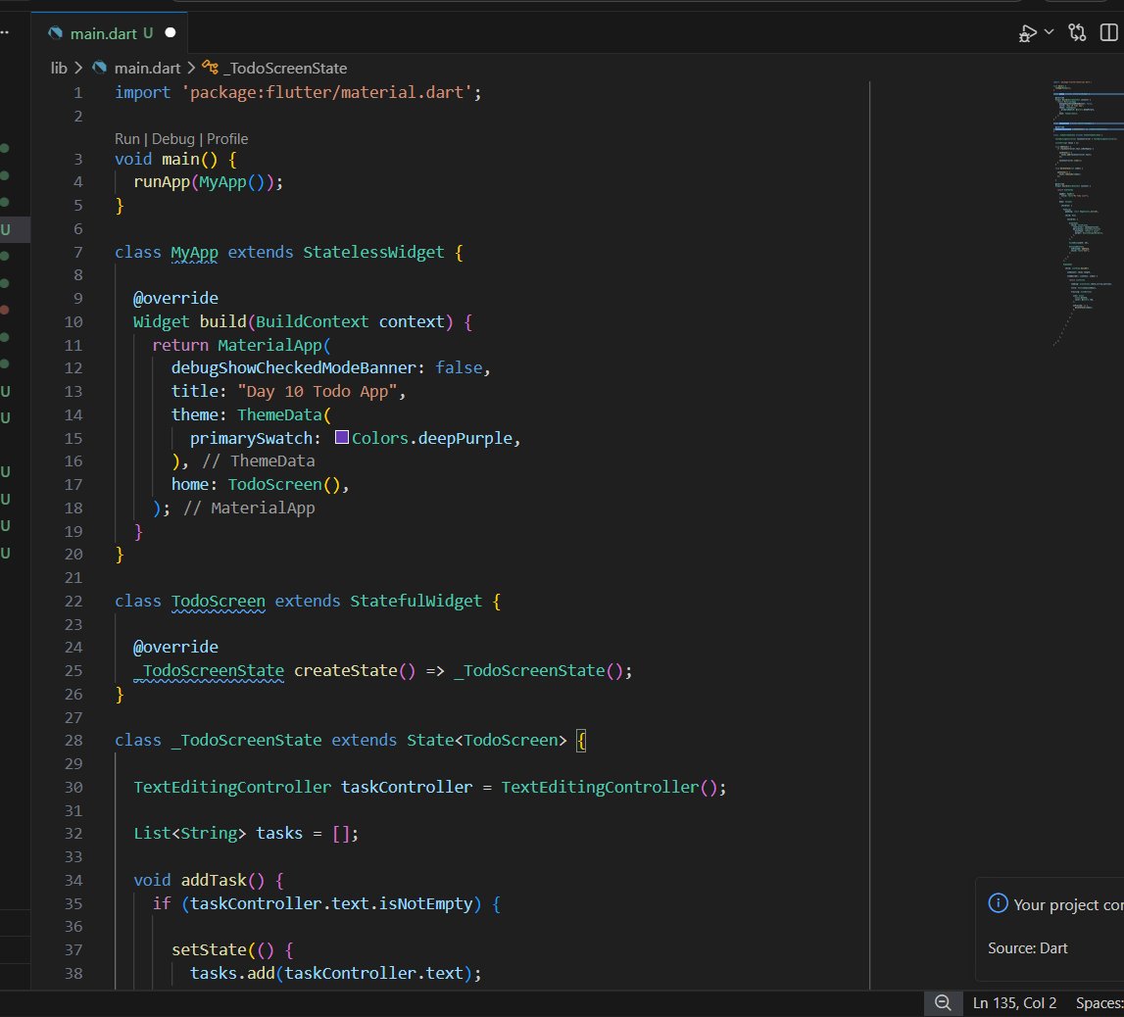Click 'runApp' call on line 4
The height and width of the screenshot is (1017, 1124).
pos(162,182)
